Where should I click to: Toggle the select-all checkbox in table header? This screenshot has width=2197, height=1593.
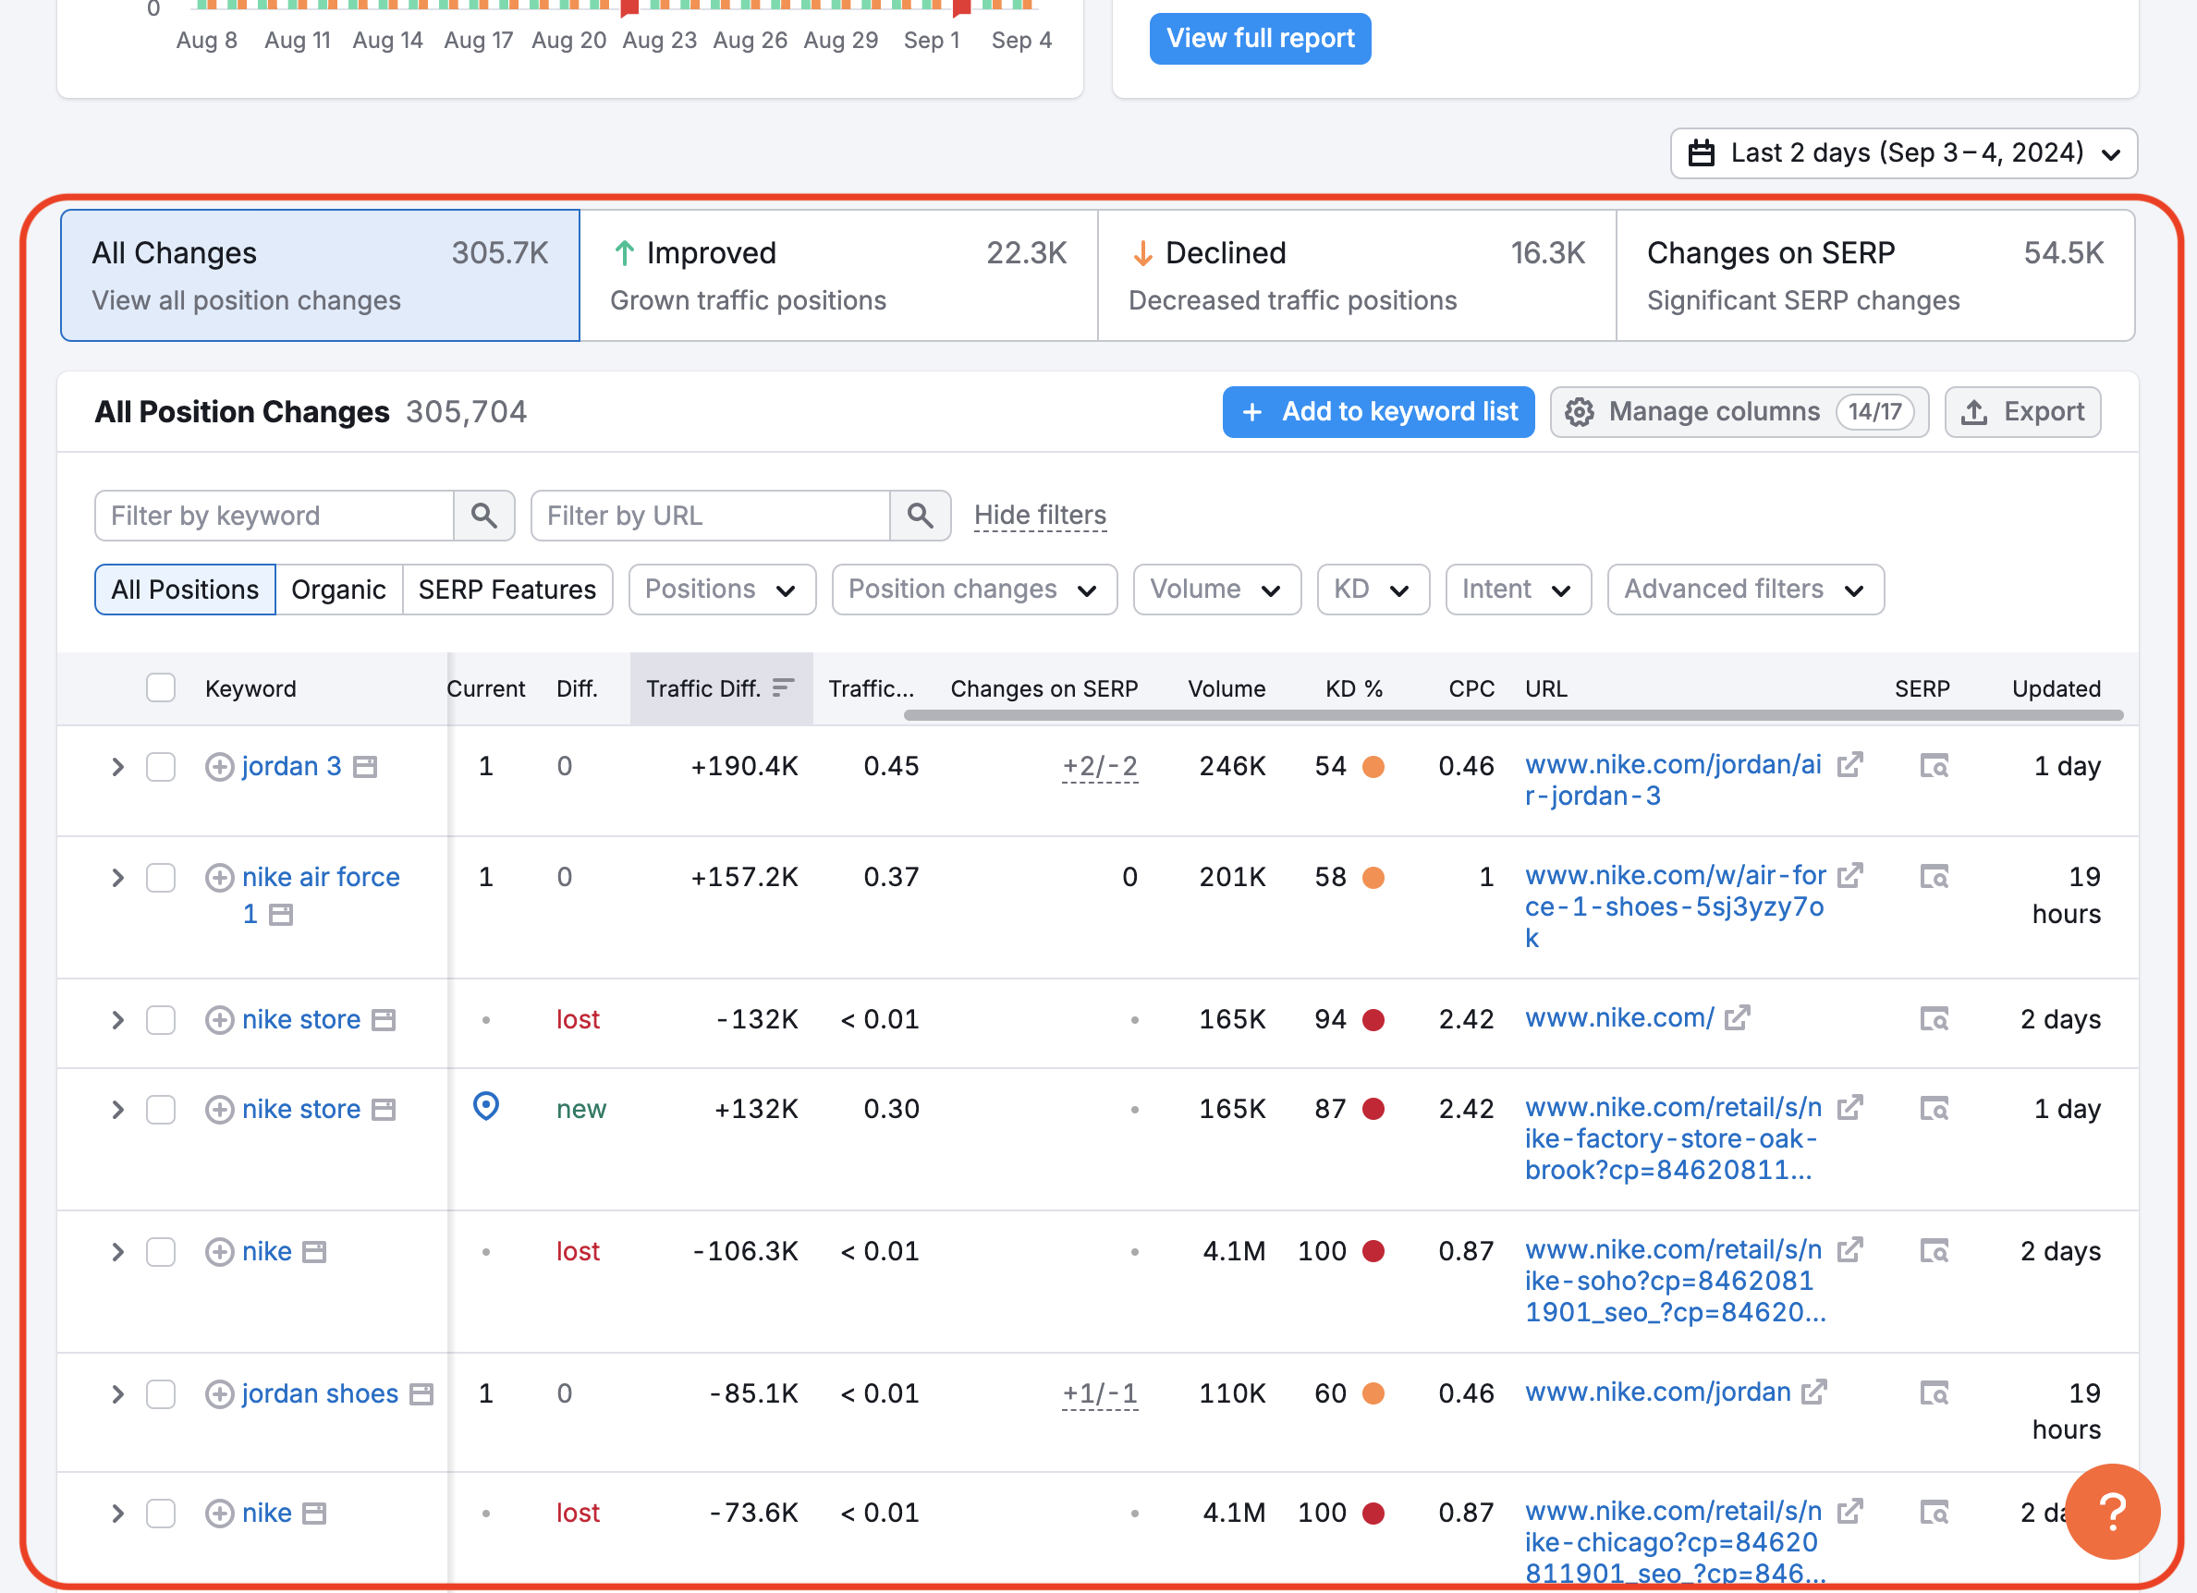[161, 688]
